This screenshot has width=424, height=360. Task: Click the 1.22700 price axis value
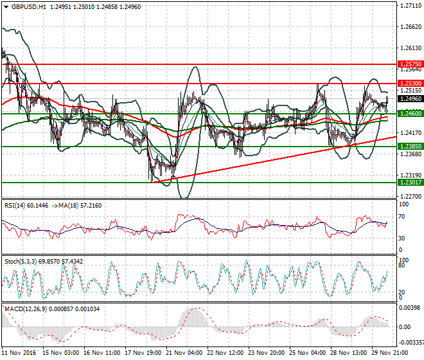coord(411,196)
